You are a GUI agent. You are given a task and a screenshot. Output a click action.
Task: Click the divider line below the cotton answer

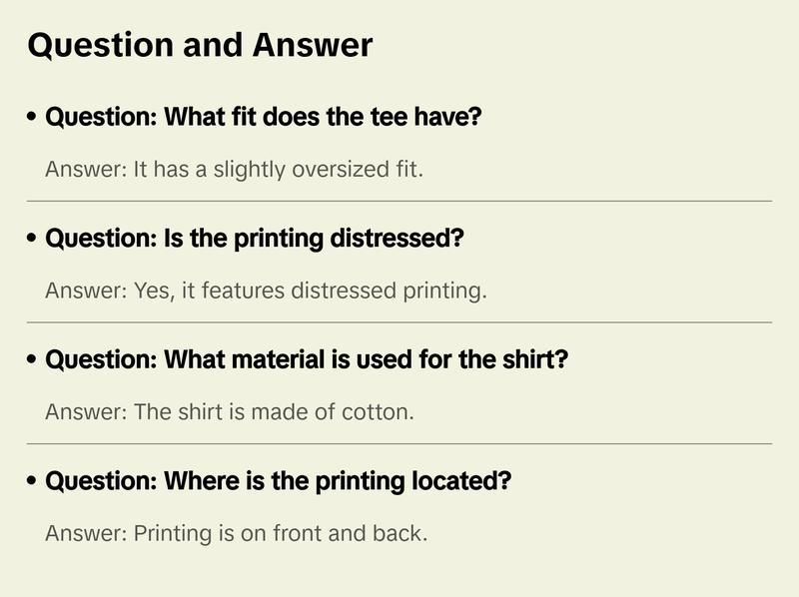tap(399, 443)
